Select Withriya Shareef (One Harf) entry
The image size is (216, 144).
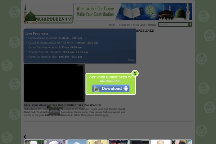58,52
